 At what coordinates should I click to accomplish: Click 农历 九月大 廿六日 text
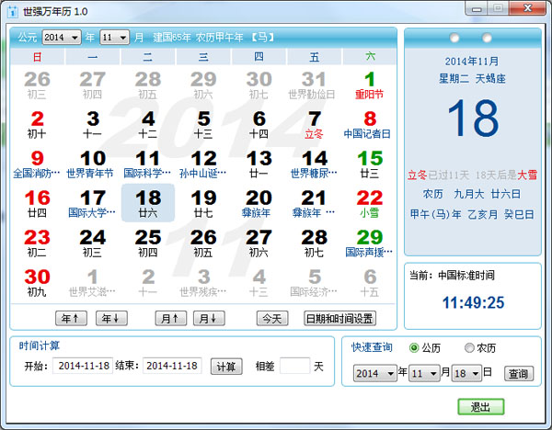point(472,194)
